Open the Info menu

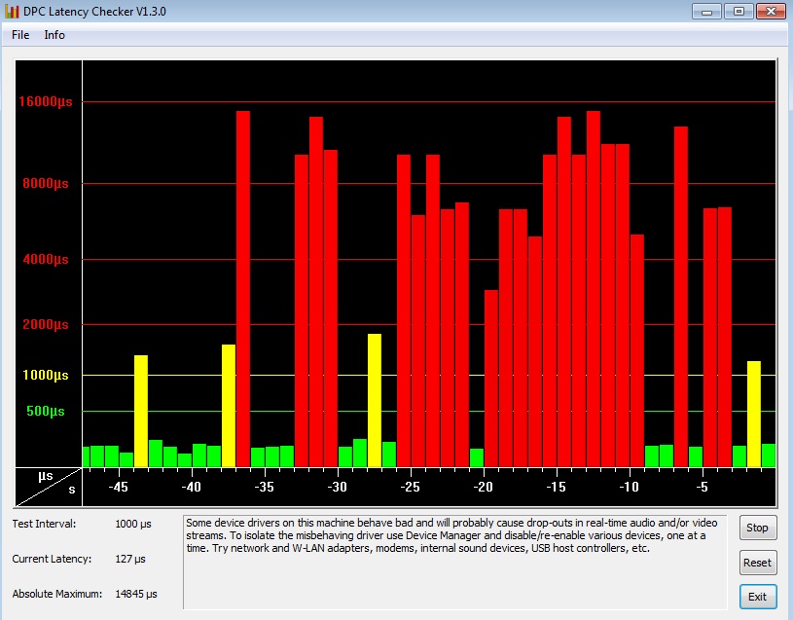(54, 35)
